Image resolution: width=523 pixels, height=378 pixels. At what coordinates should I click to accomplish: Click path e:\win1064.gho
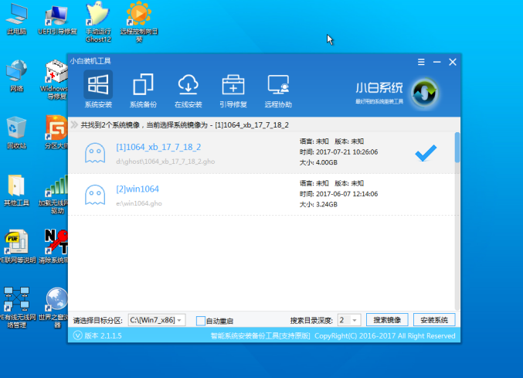[x=139, y=203]
